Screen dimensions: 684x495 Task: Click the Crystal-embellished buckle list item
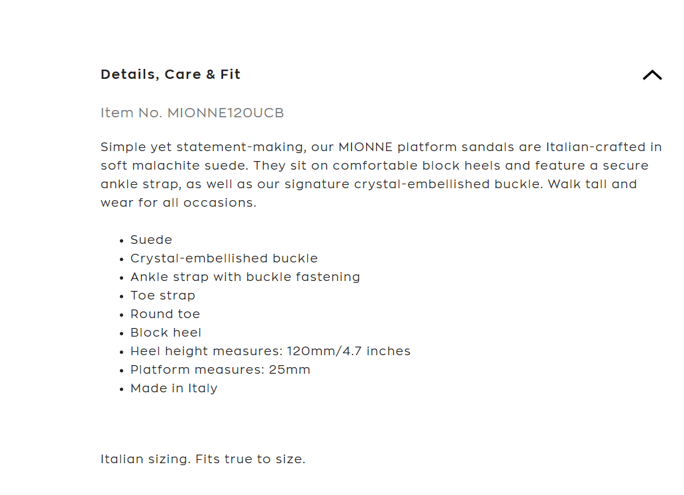click(224, 258)
